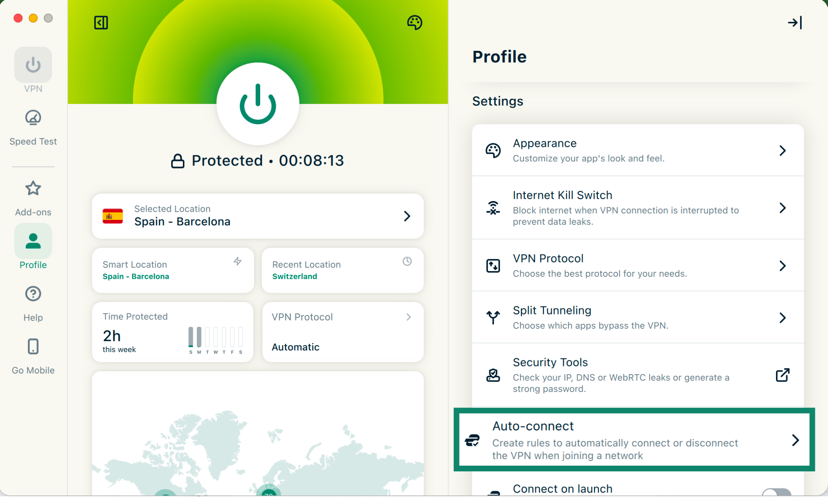The width and height of the screenshot is (828, 497).
Task: Expand the Selected Location Spain - Barcelona chevron
Action: tap(407, 216)
